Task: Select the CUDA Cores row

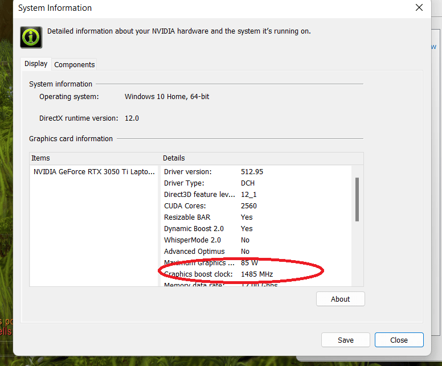Action: [x=256, y=205]
